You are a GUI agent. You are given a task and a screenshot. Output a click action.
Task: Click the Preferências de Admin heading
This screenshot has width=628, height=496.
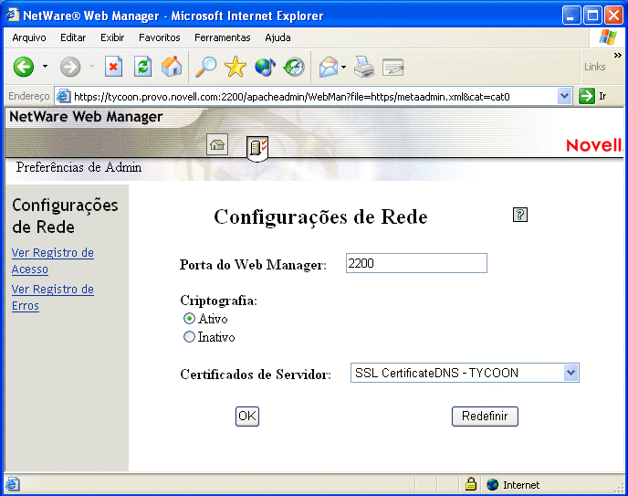(78, 167)
